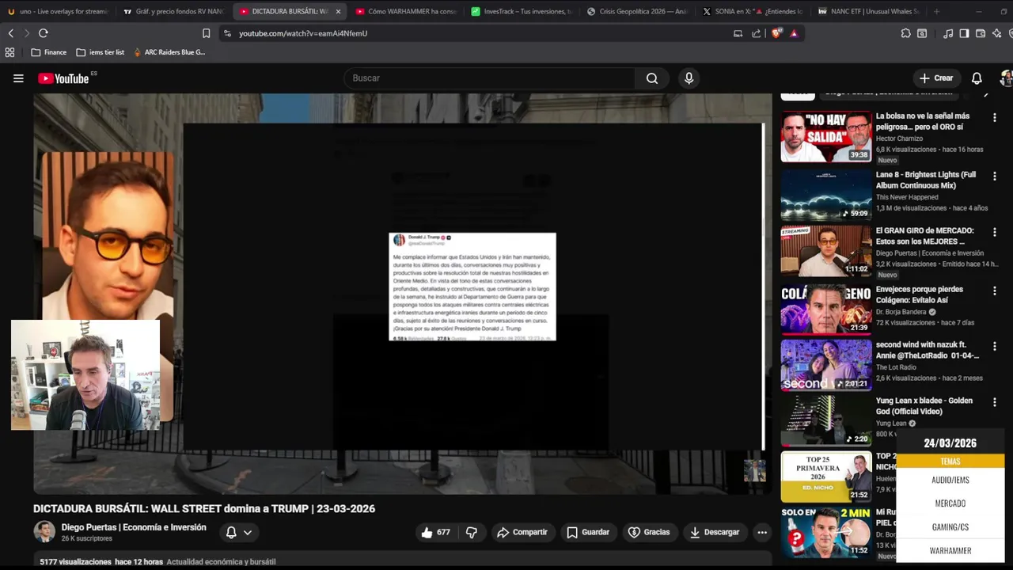Close the DICTADURA BURSÁTIL tab
The image size is (1013, 570).
coord(338,12)
